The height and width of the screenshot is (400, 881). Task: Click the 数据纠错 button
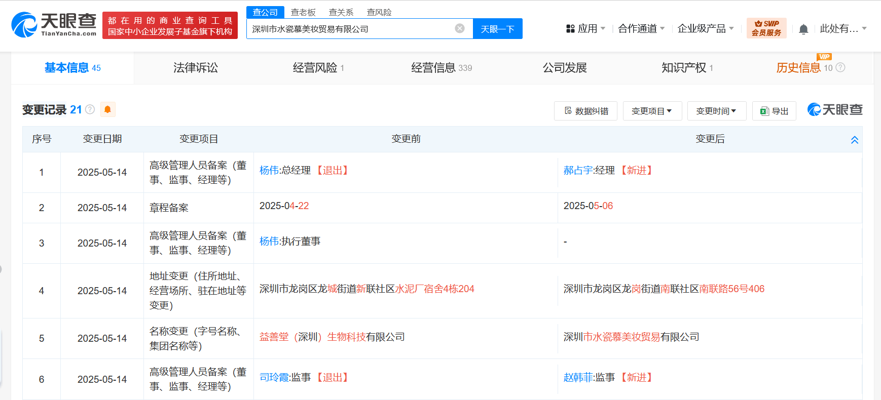point(585,111)
